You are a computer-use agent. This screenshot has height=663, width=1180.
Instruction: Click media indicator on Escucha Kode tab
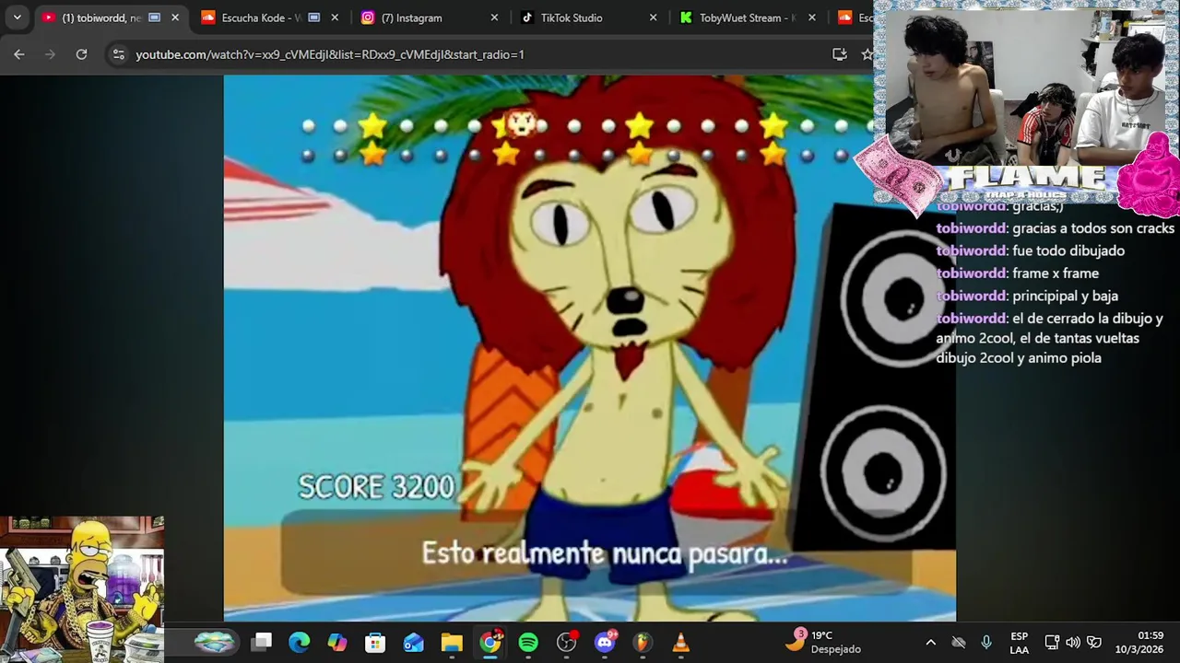pos(313,17)
